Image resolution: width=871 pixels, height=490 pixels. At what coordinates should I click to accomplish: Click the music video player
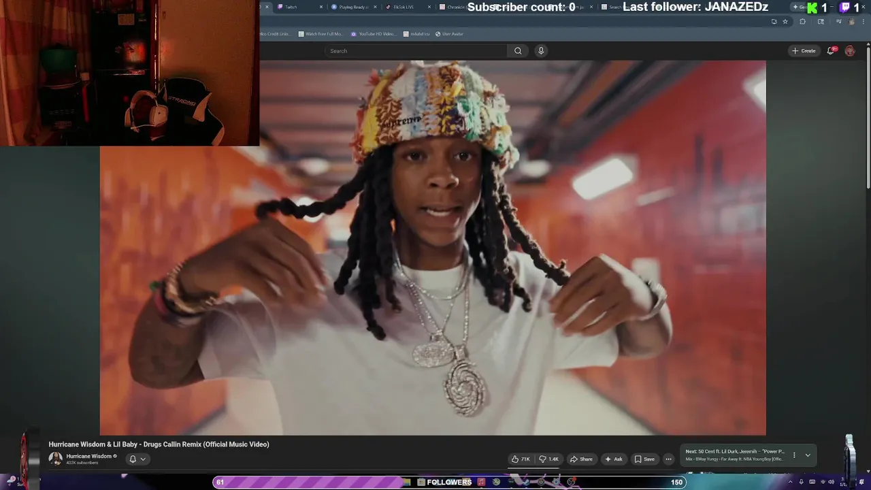tap(433, 248)
